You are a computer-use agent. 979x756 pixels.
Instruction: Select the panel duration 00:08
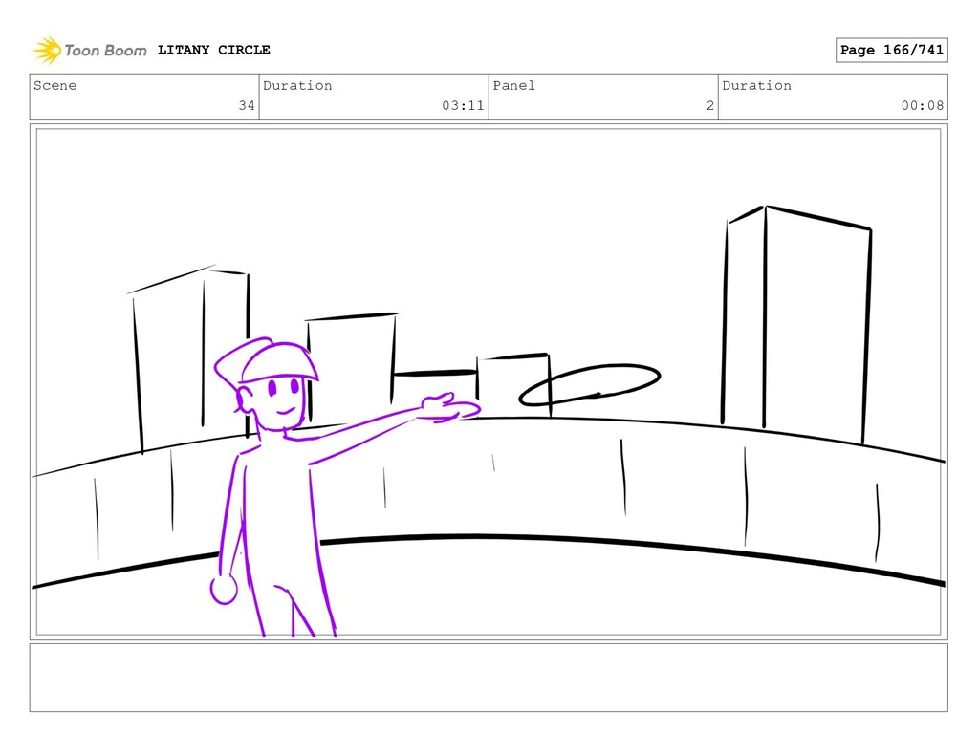(923, 105)
